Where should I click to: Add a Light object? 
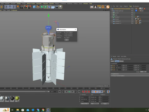click(x=60, y=7)
